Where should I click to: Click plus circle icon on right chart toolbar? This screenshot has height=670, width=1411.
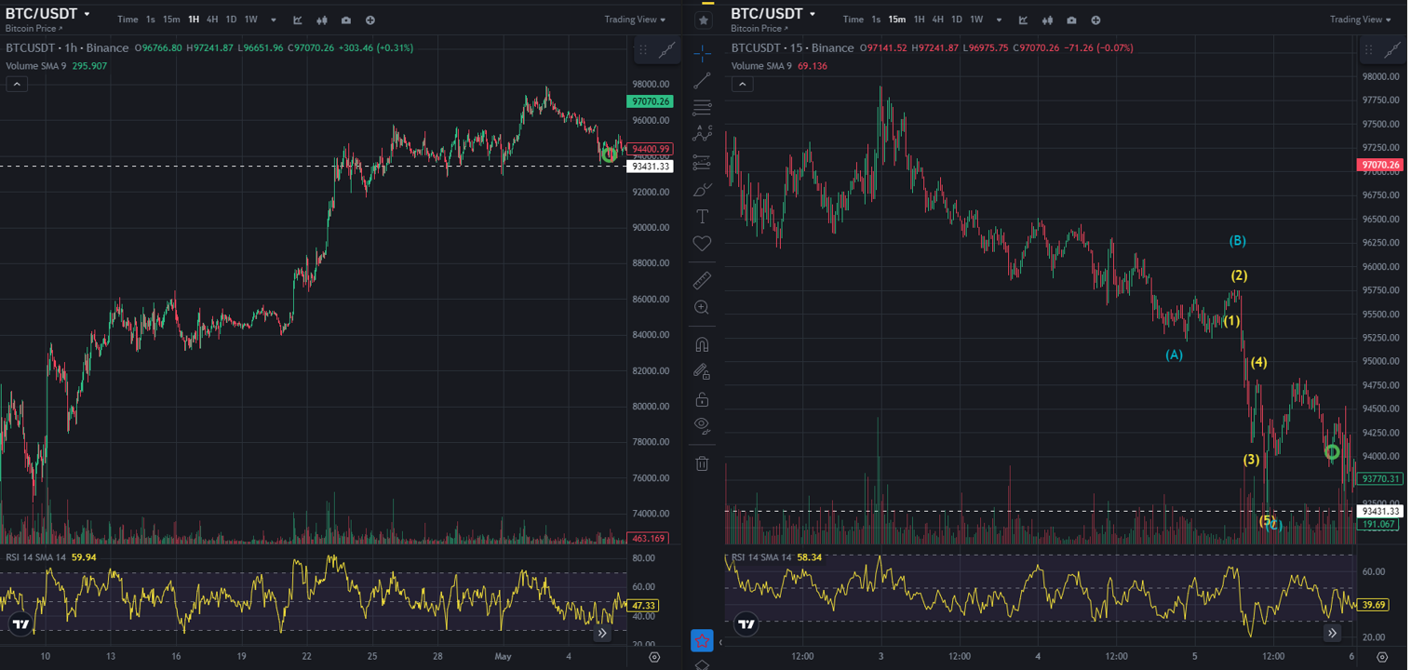point(1095,20)
